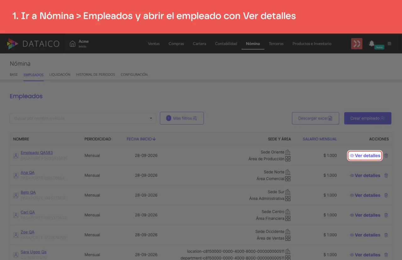Screen dimensions: 402x260
Task: Switch to the Empleados tab
Action: [34, 75]
